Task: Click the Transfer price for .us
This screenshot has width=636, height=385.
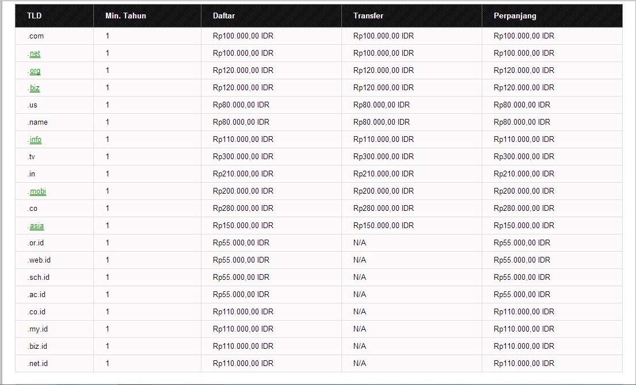Action: click(381, 105)
